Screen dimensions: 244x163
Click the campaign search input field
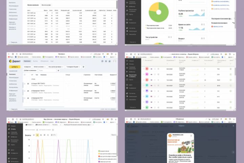coord(47,71)
